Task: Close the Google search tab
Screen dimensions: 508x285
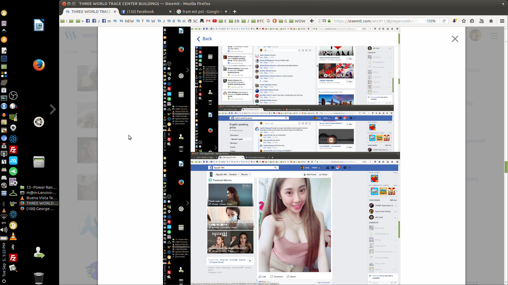Action: 226,12
